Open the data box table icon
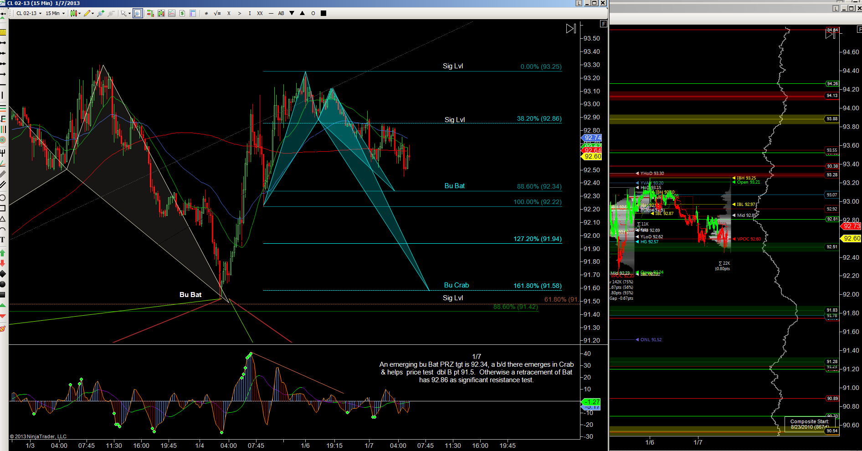 [x=193, y=13]
